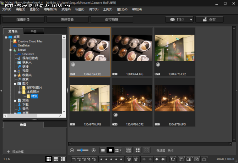The width and height of the screenshot is (238, 163).
Task: Expand the 文档 folder node
Action: [15, 101]
